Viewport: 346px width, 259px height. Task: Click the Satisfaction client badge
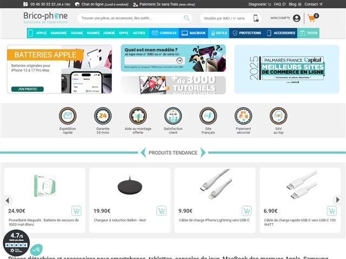173,116
